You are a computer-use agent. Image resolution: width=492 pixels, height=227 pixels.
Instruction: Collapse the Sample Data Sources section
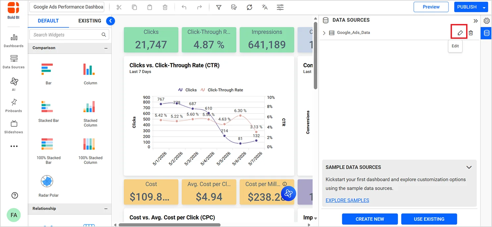coord(469,167)
